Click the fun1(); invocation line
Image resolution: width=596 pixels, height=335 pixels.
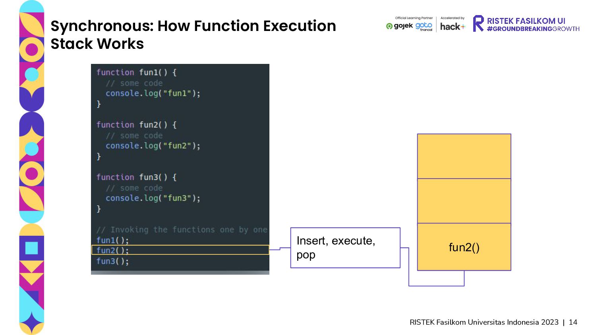click(112, 240)
